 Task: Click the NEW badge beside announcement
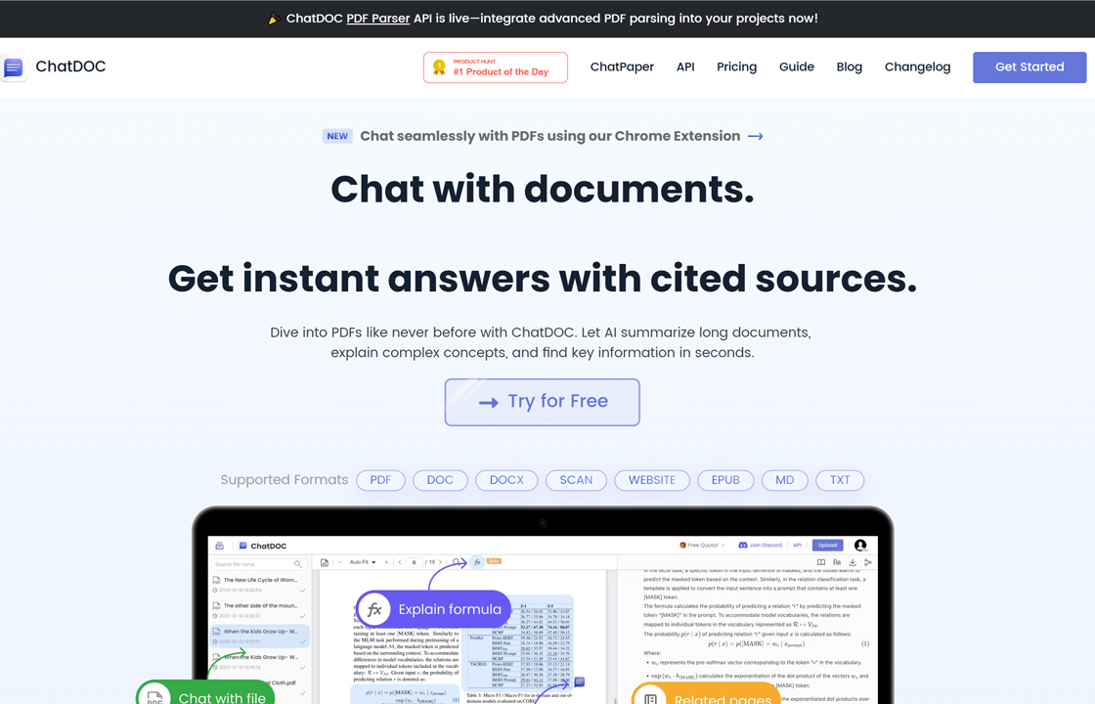coord(337,136)
